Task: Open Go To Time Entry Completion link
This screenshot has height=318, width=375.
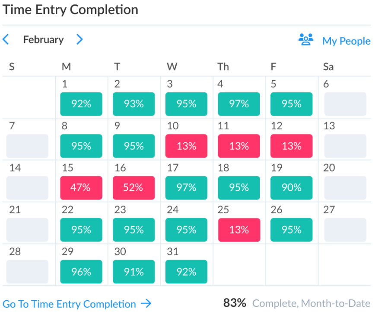Action: click(70, 304)
